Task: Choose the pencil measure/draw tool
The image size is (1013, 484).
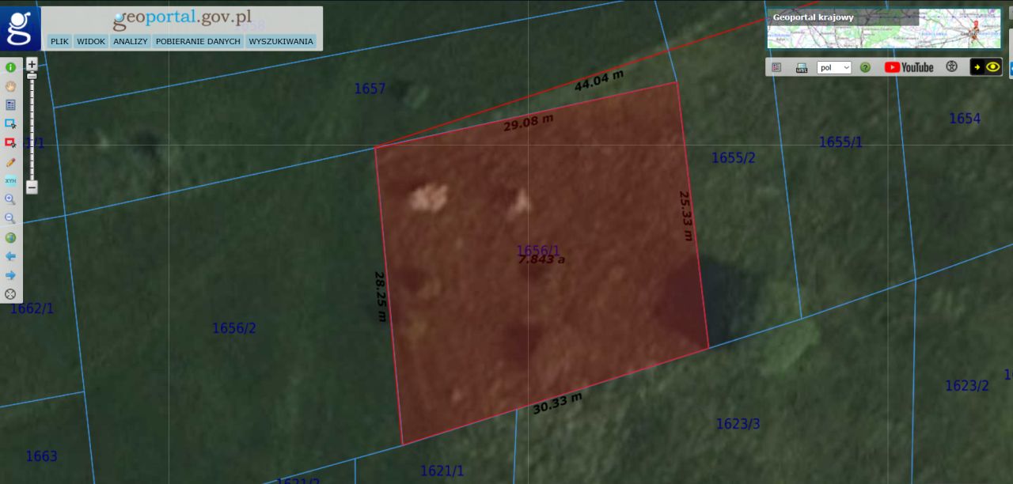Action: click(10, 162)
